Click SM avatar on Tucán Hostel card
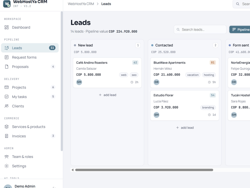Screen dimensions: 250x188 tap(234, 115)
